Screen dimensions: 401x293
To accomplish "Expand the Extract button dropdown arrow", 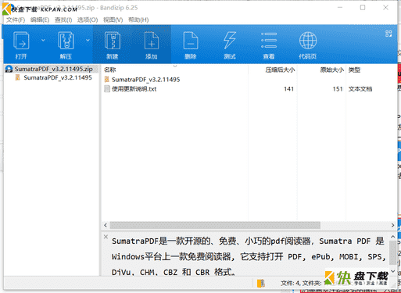I will coord(88,40).
